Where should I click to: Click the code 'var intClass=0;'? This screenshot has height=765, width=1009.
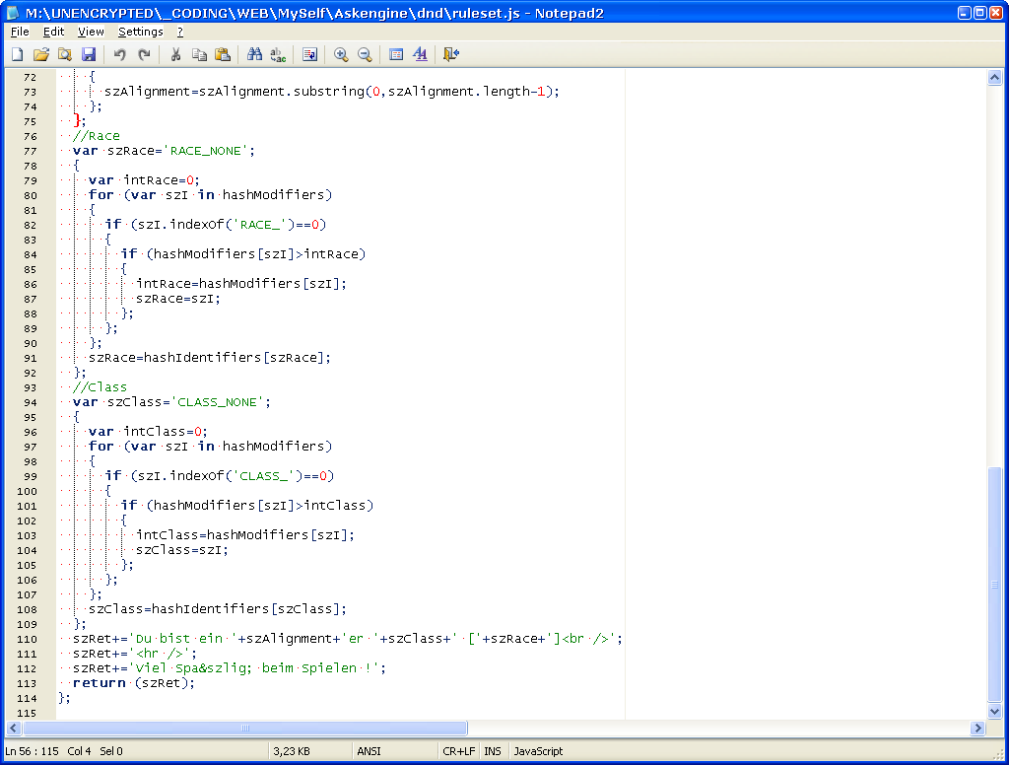[x=148, y=432]
